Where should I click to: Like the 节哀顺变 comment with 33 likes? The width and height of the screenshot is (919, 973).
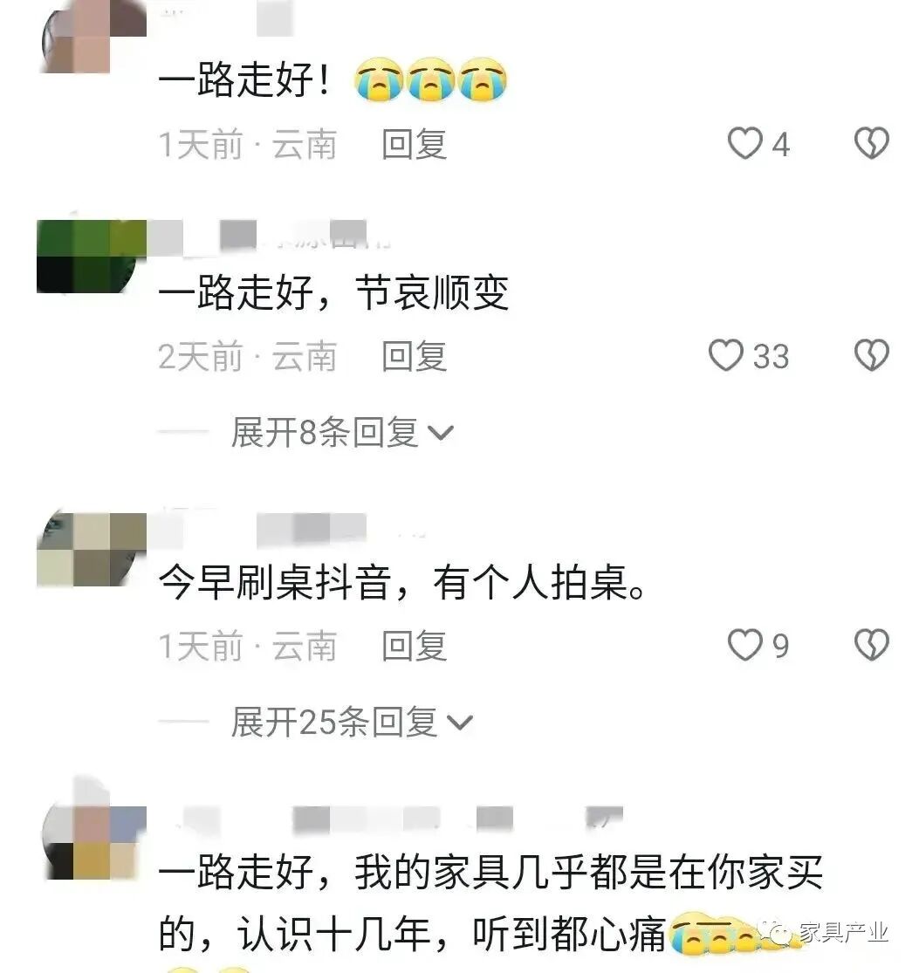[726, 355]
